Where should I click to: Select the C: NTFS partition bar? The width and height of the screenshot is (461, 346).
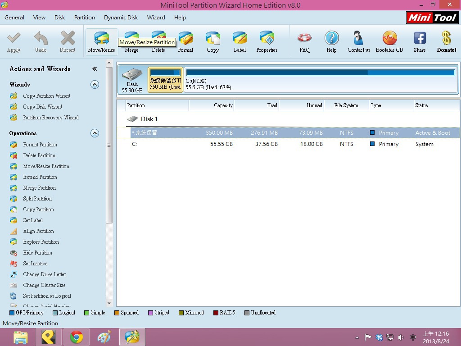tap(321, 80)
